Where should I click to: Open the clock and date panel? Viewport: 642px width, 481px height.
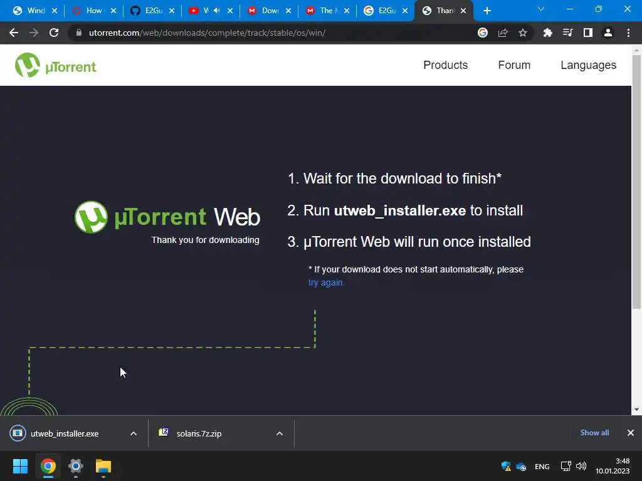point(613,466)
